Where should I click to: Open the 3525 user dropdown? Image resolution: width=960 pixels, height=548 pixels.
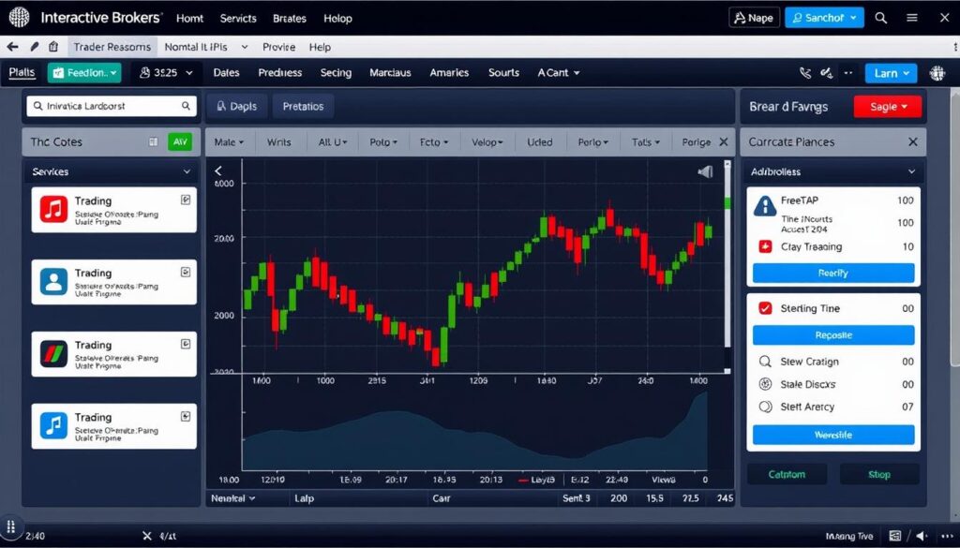pyautogui.click(x=166, y=73)
